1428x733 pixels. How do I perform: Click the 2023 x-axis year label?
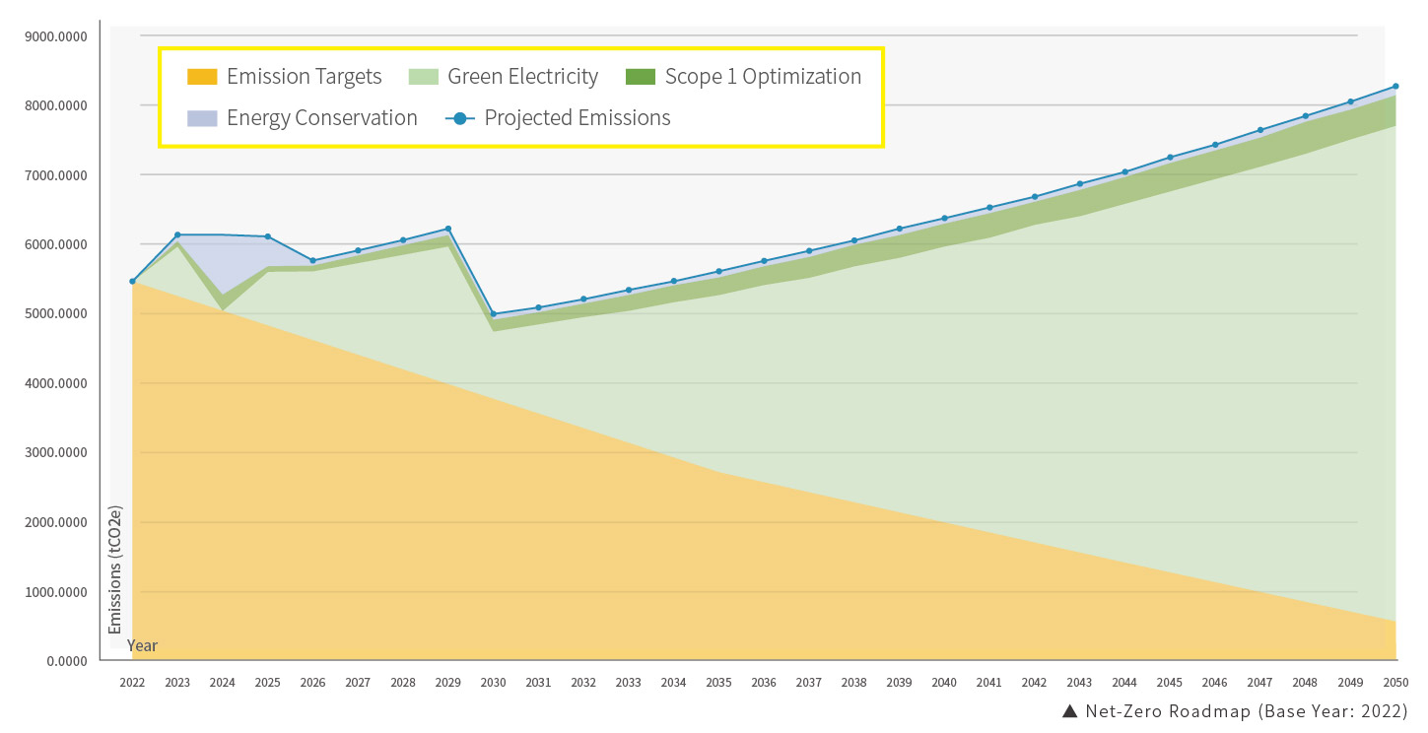177,682
